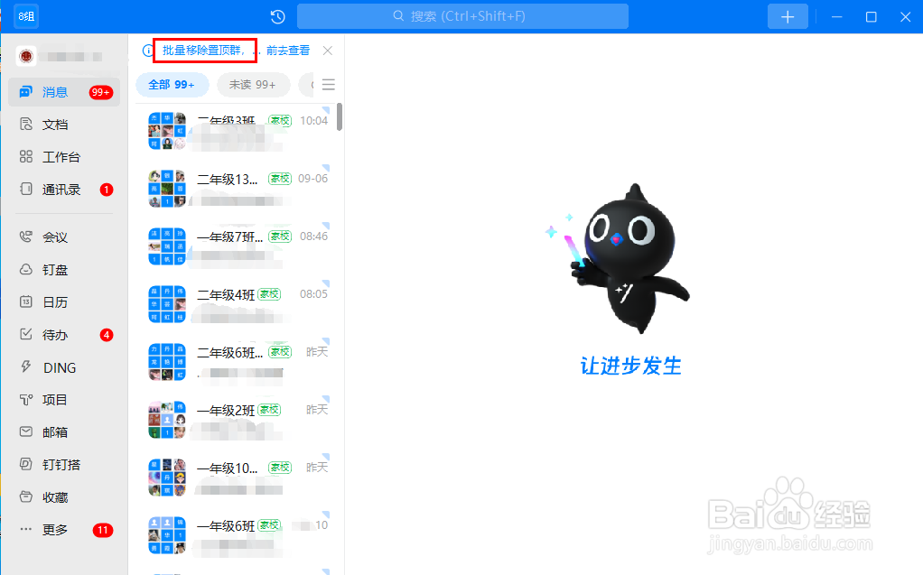Click the red badge 11 on 更多
The image size is (923, 575).
[103, 530]
